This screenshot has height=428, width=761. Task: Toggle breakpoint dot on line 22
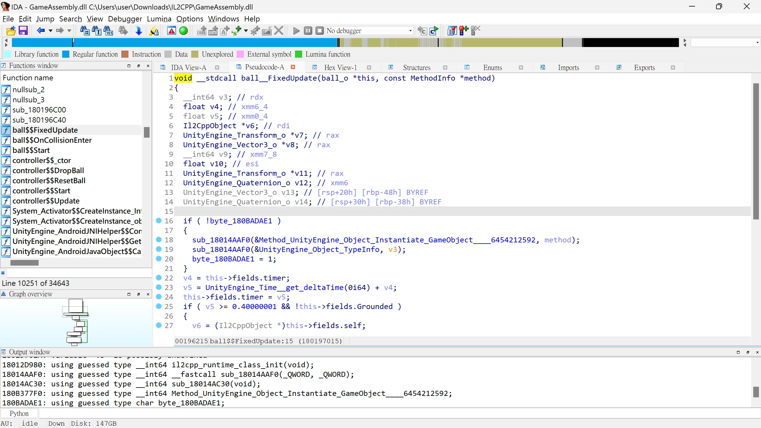pos(159,278)
